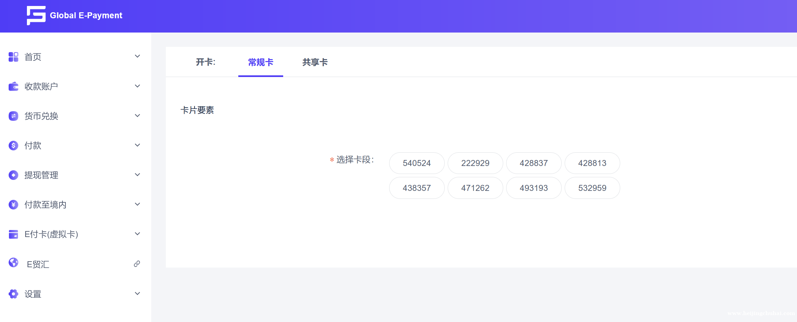Select card segment 438357

(x=417, y=188)
